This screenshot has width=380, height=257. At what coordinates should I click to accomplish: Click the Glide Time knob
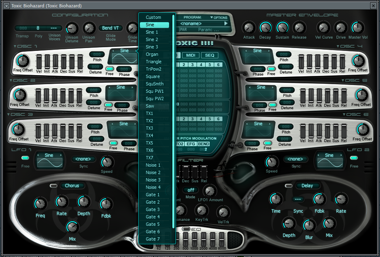(x=133, y=28)
